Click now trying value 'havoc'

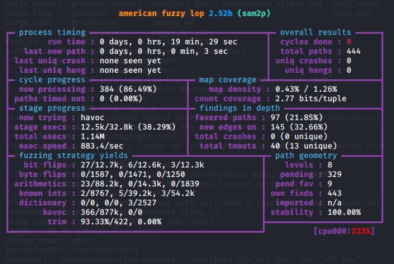point(93,118)
